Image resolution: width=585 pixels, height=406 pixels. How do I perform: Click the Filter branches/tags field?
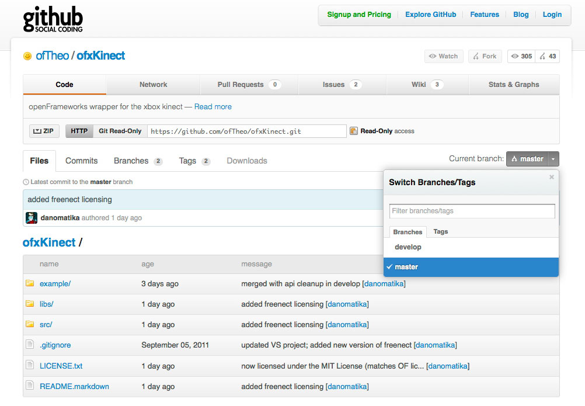click(x=472, y=211)
